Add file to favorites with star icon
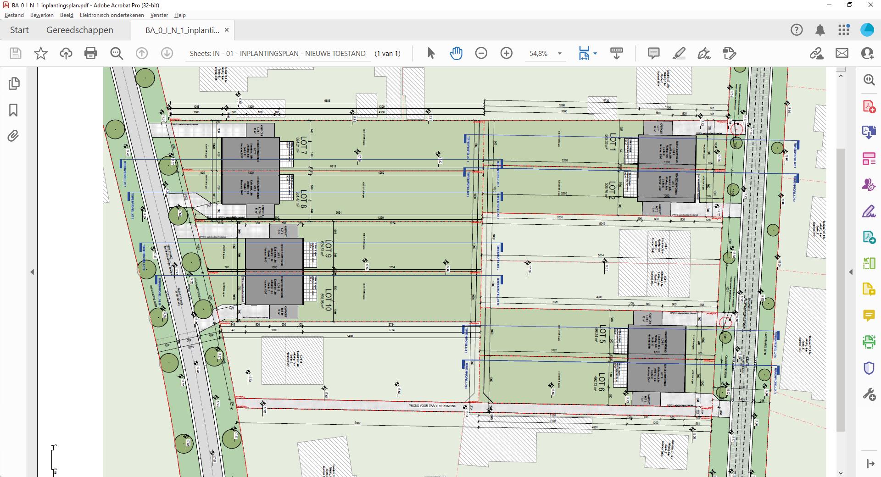Image resolution: width=881 pixels, height=477 pixels. [x=41, y=53]
